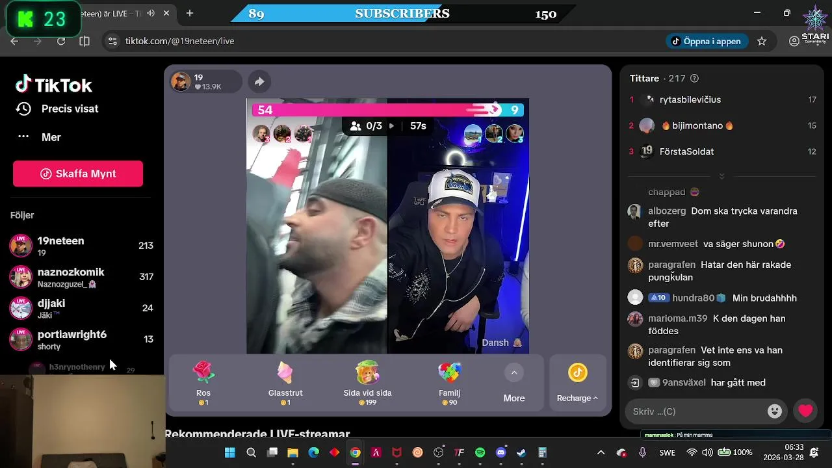832x468 pixels.
Task: Click Dansh label on right stream
Action: [495, 343]
